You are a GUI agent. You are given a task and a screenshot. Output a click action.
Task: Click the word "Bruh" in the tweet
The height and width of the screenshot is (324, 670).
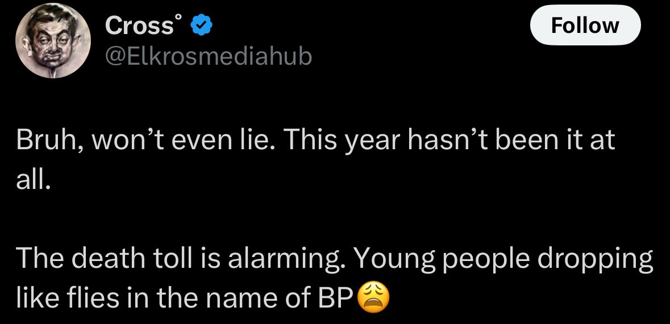48,141
